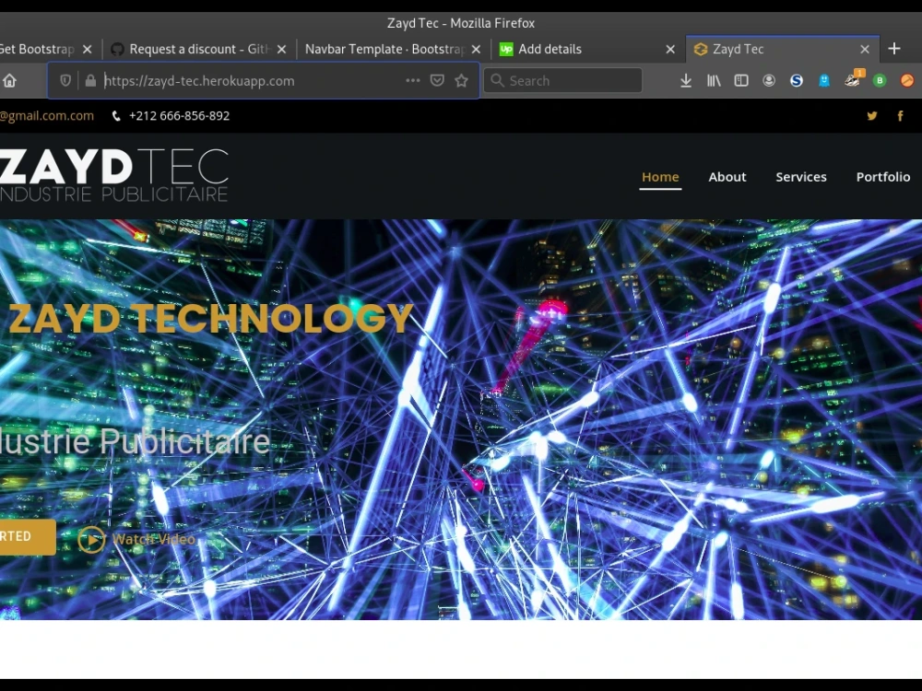Viewport: 922px width, 691px height.
Task: Open Facebook link in top bar
Action: (x=900, y=116)
